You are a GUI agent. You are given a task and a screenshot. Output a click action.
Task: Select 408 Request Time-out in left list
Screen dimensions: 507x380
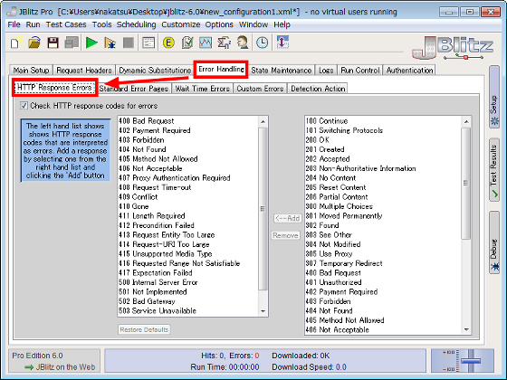pos(188,187)
